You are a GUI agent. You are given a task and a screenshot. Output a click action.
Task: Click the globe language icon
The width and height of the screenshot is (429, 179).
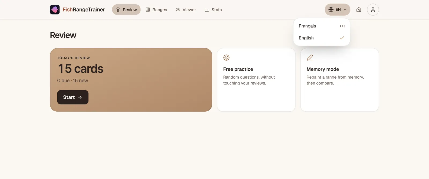pyautogui.click(x=331, y=10)
